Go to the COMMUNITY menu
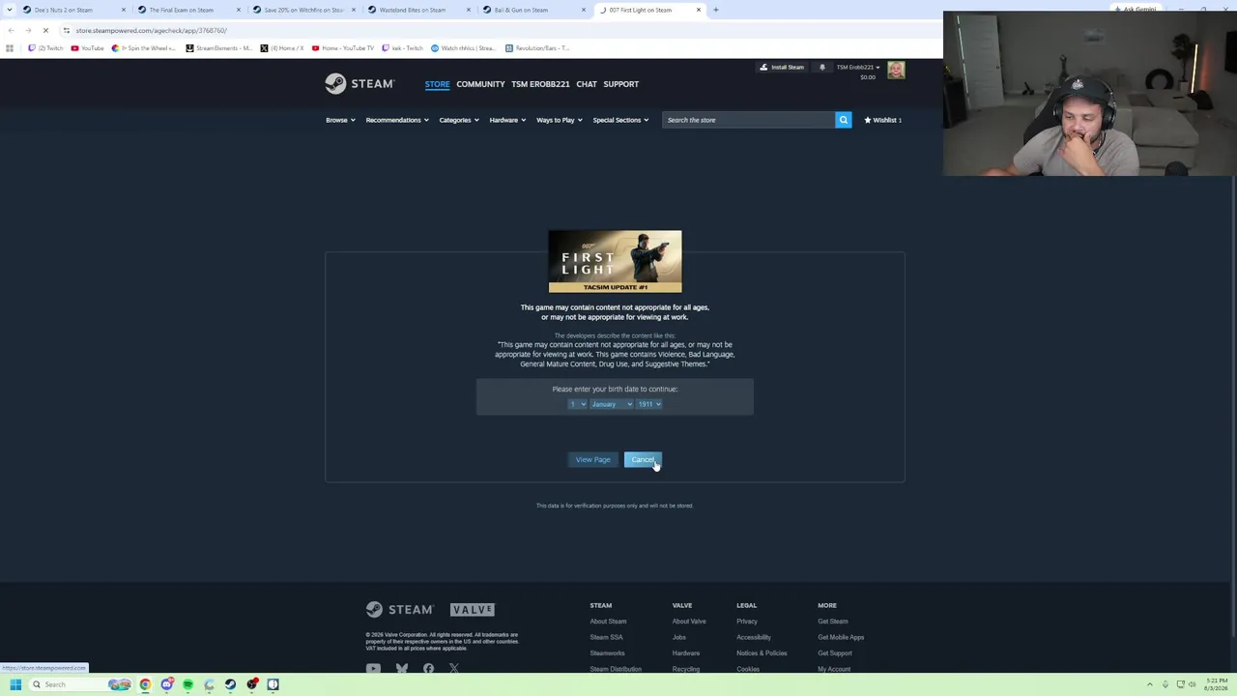The width and height of the screenshot is (1237, 696). [480, 84]
